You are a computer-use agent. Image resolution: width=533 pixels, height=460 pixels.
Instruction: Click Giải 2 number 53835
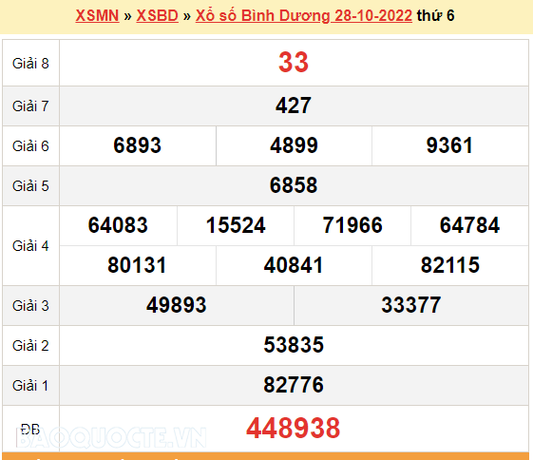point(294,345)
